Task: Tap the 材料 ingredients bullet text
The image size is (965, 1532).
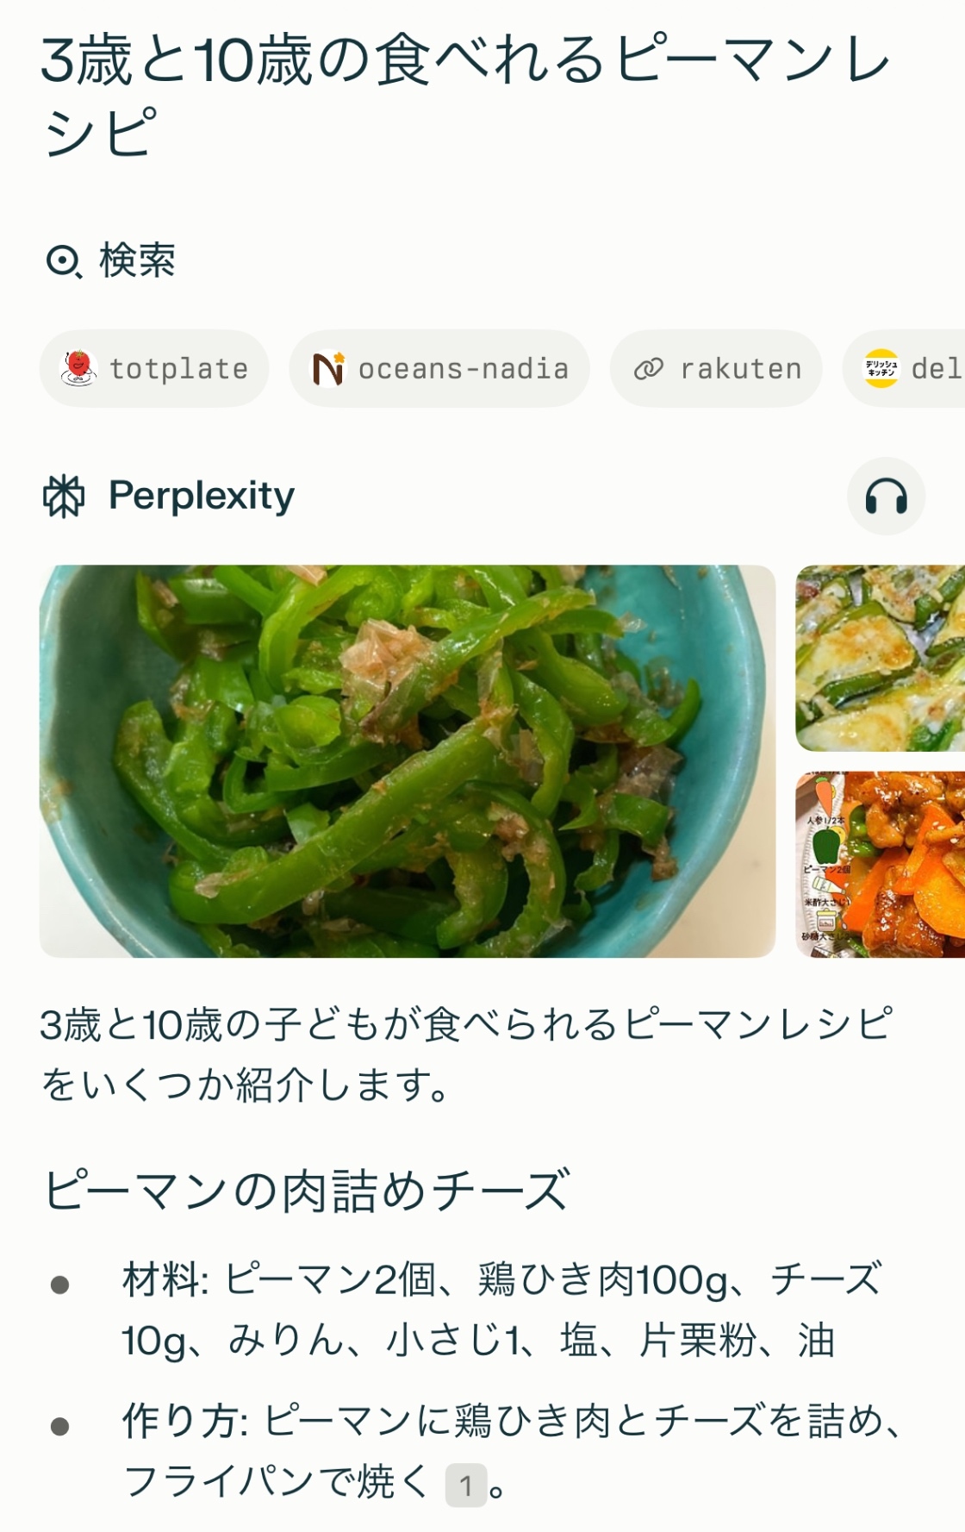Action: coord(502,1310)
